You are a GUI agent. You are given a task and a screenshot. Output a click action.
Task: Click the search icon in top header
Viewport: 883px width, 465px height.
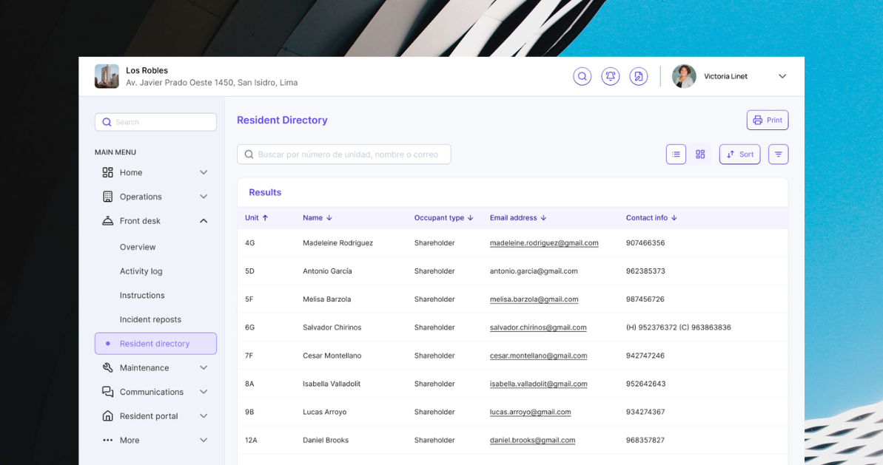coord(582,76)
